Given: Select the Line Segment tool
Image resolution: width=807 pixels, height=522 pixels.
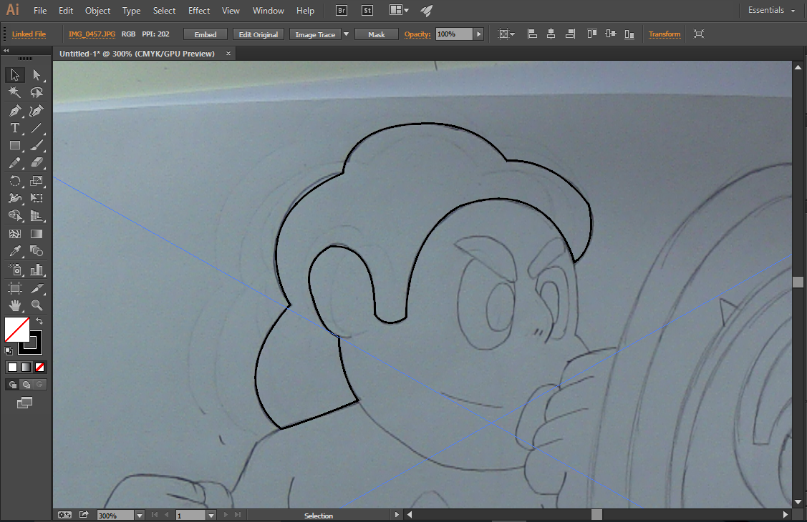Looking at the screenshot, I should point(37,128).
